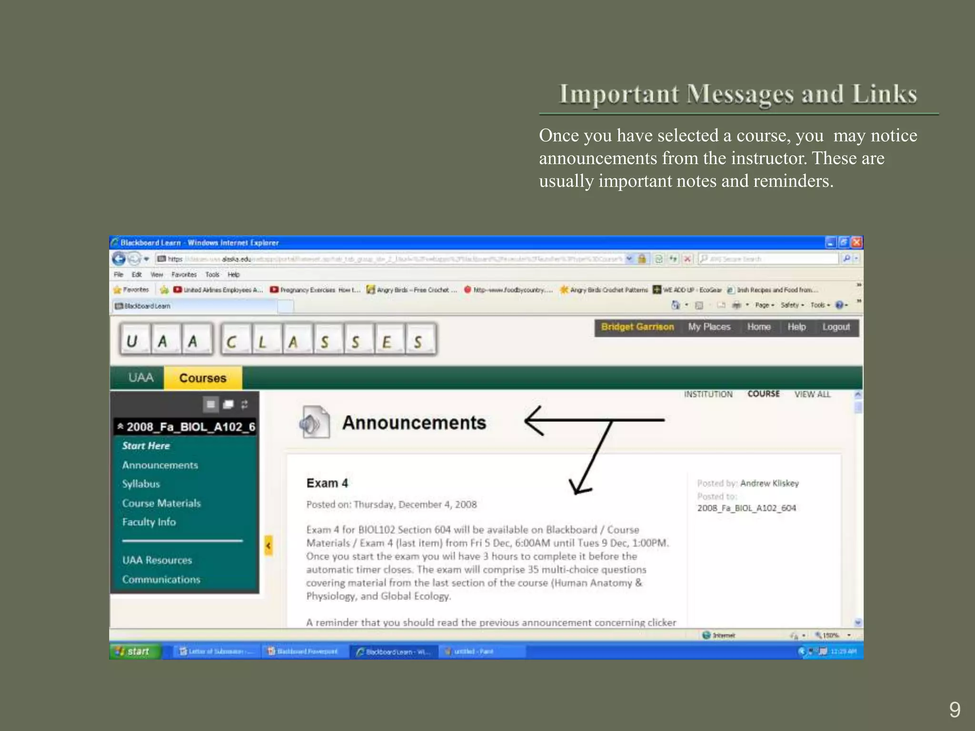The height and width of the screenshot is (731, 975).
Task: Open the Page dropdown in toolbar
Action: [x=764, y=305]
